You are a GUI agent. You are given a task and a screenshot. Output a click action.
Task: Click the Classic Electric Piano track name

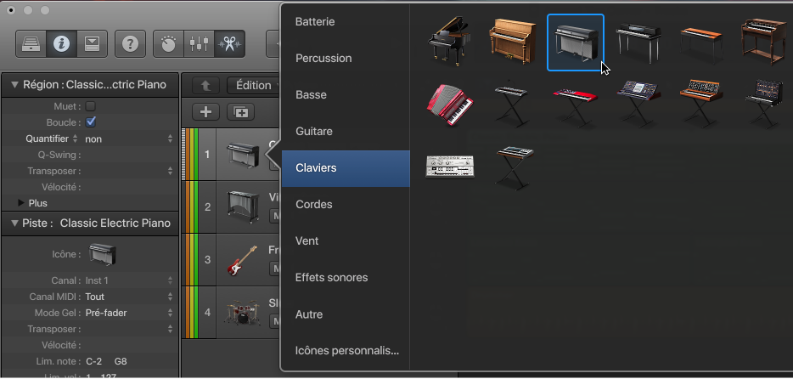click(x=115, y=223)
